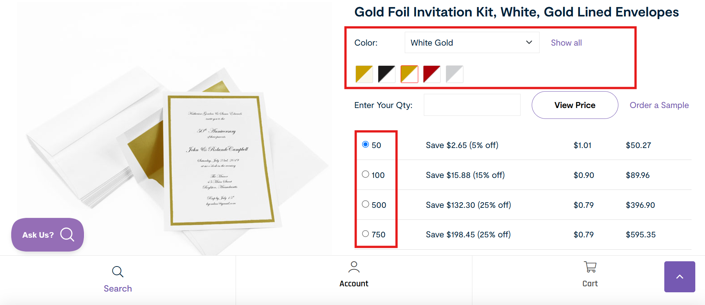
Task: Click the magnifier in Ask Us bubble
Action: tap(67, 235)
